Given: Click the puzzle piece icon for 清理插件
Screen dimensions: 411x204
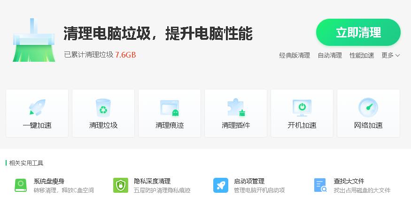Looking at the screenshot, I should click(236, 107).
